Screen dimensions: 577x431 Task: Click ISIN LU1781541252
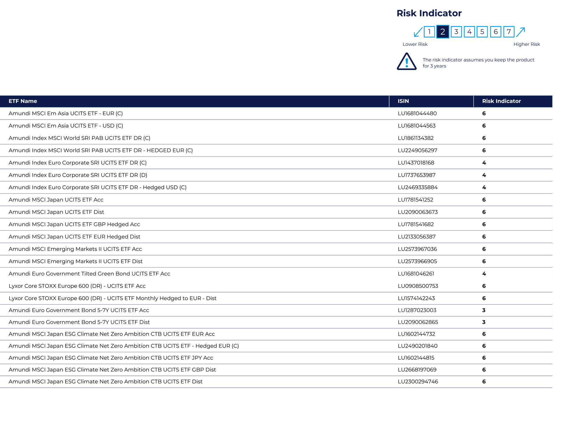point(415,200)
